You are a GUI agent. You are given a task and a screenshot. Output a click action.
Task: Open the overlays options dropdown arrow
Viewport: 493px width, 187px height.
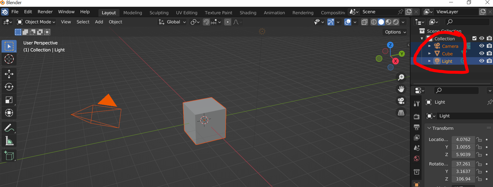click(355, 22)
